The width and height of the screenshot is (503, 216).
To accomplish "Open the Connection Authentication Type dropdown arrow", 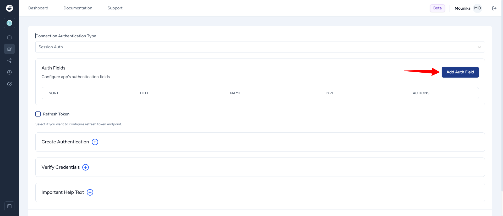I will point(479,47).
